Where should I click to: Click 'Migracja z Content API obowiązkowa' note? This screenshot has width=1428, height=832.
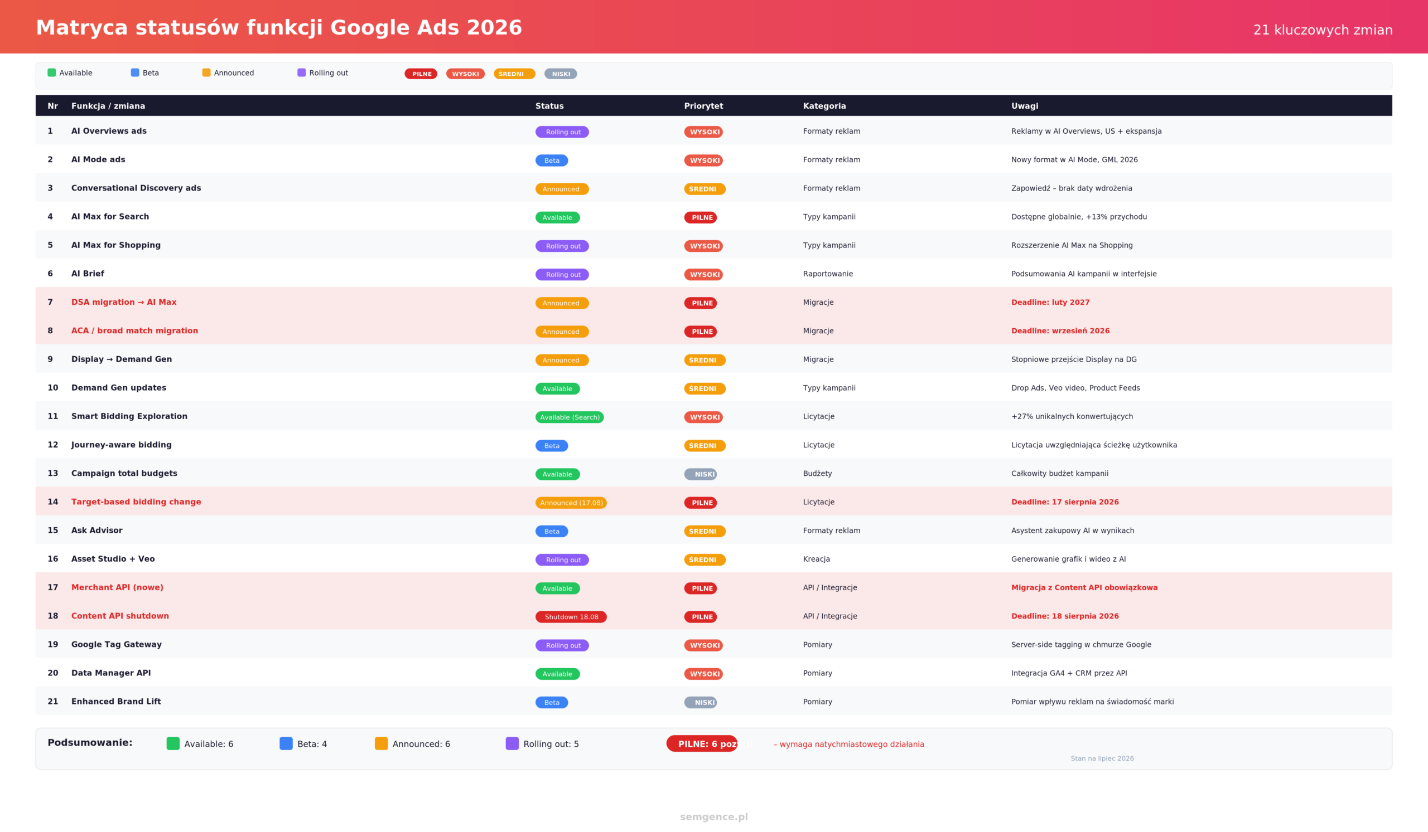click(1084, 587)
